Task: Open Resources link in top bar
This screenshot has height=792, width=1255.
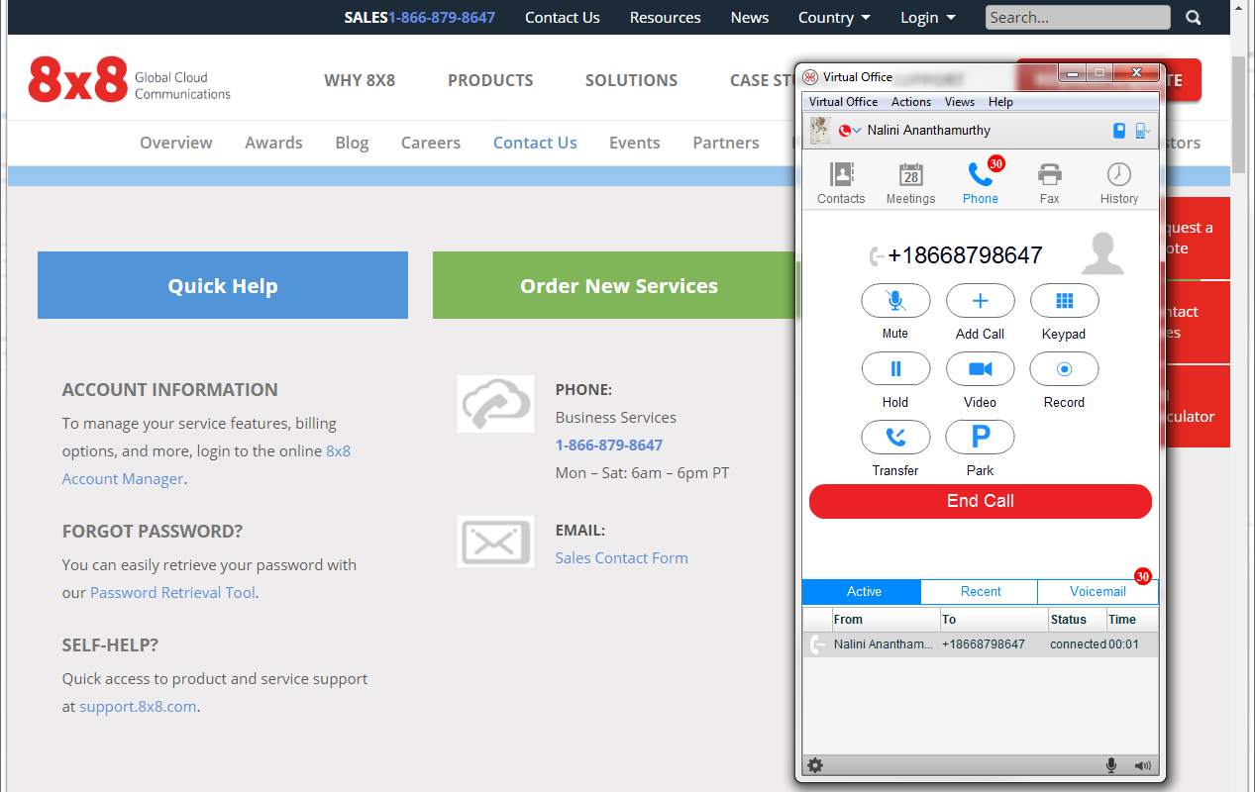Action: pyautogui.click(x=665, y=18)
